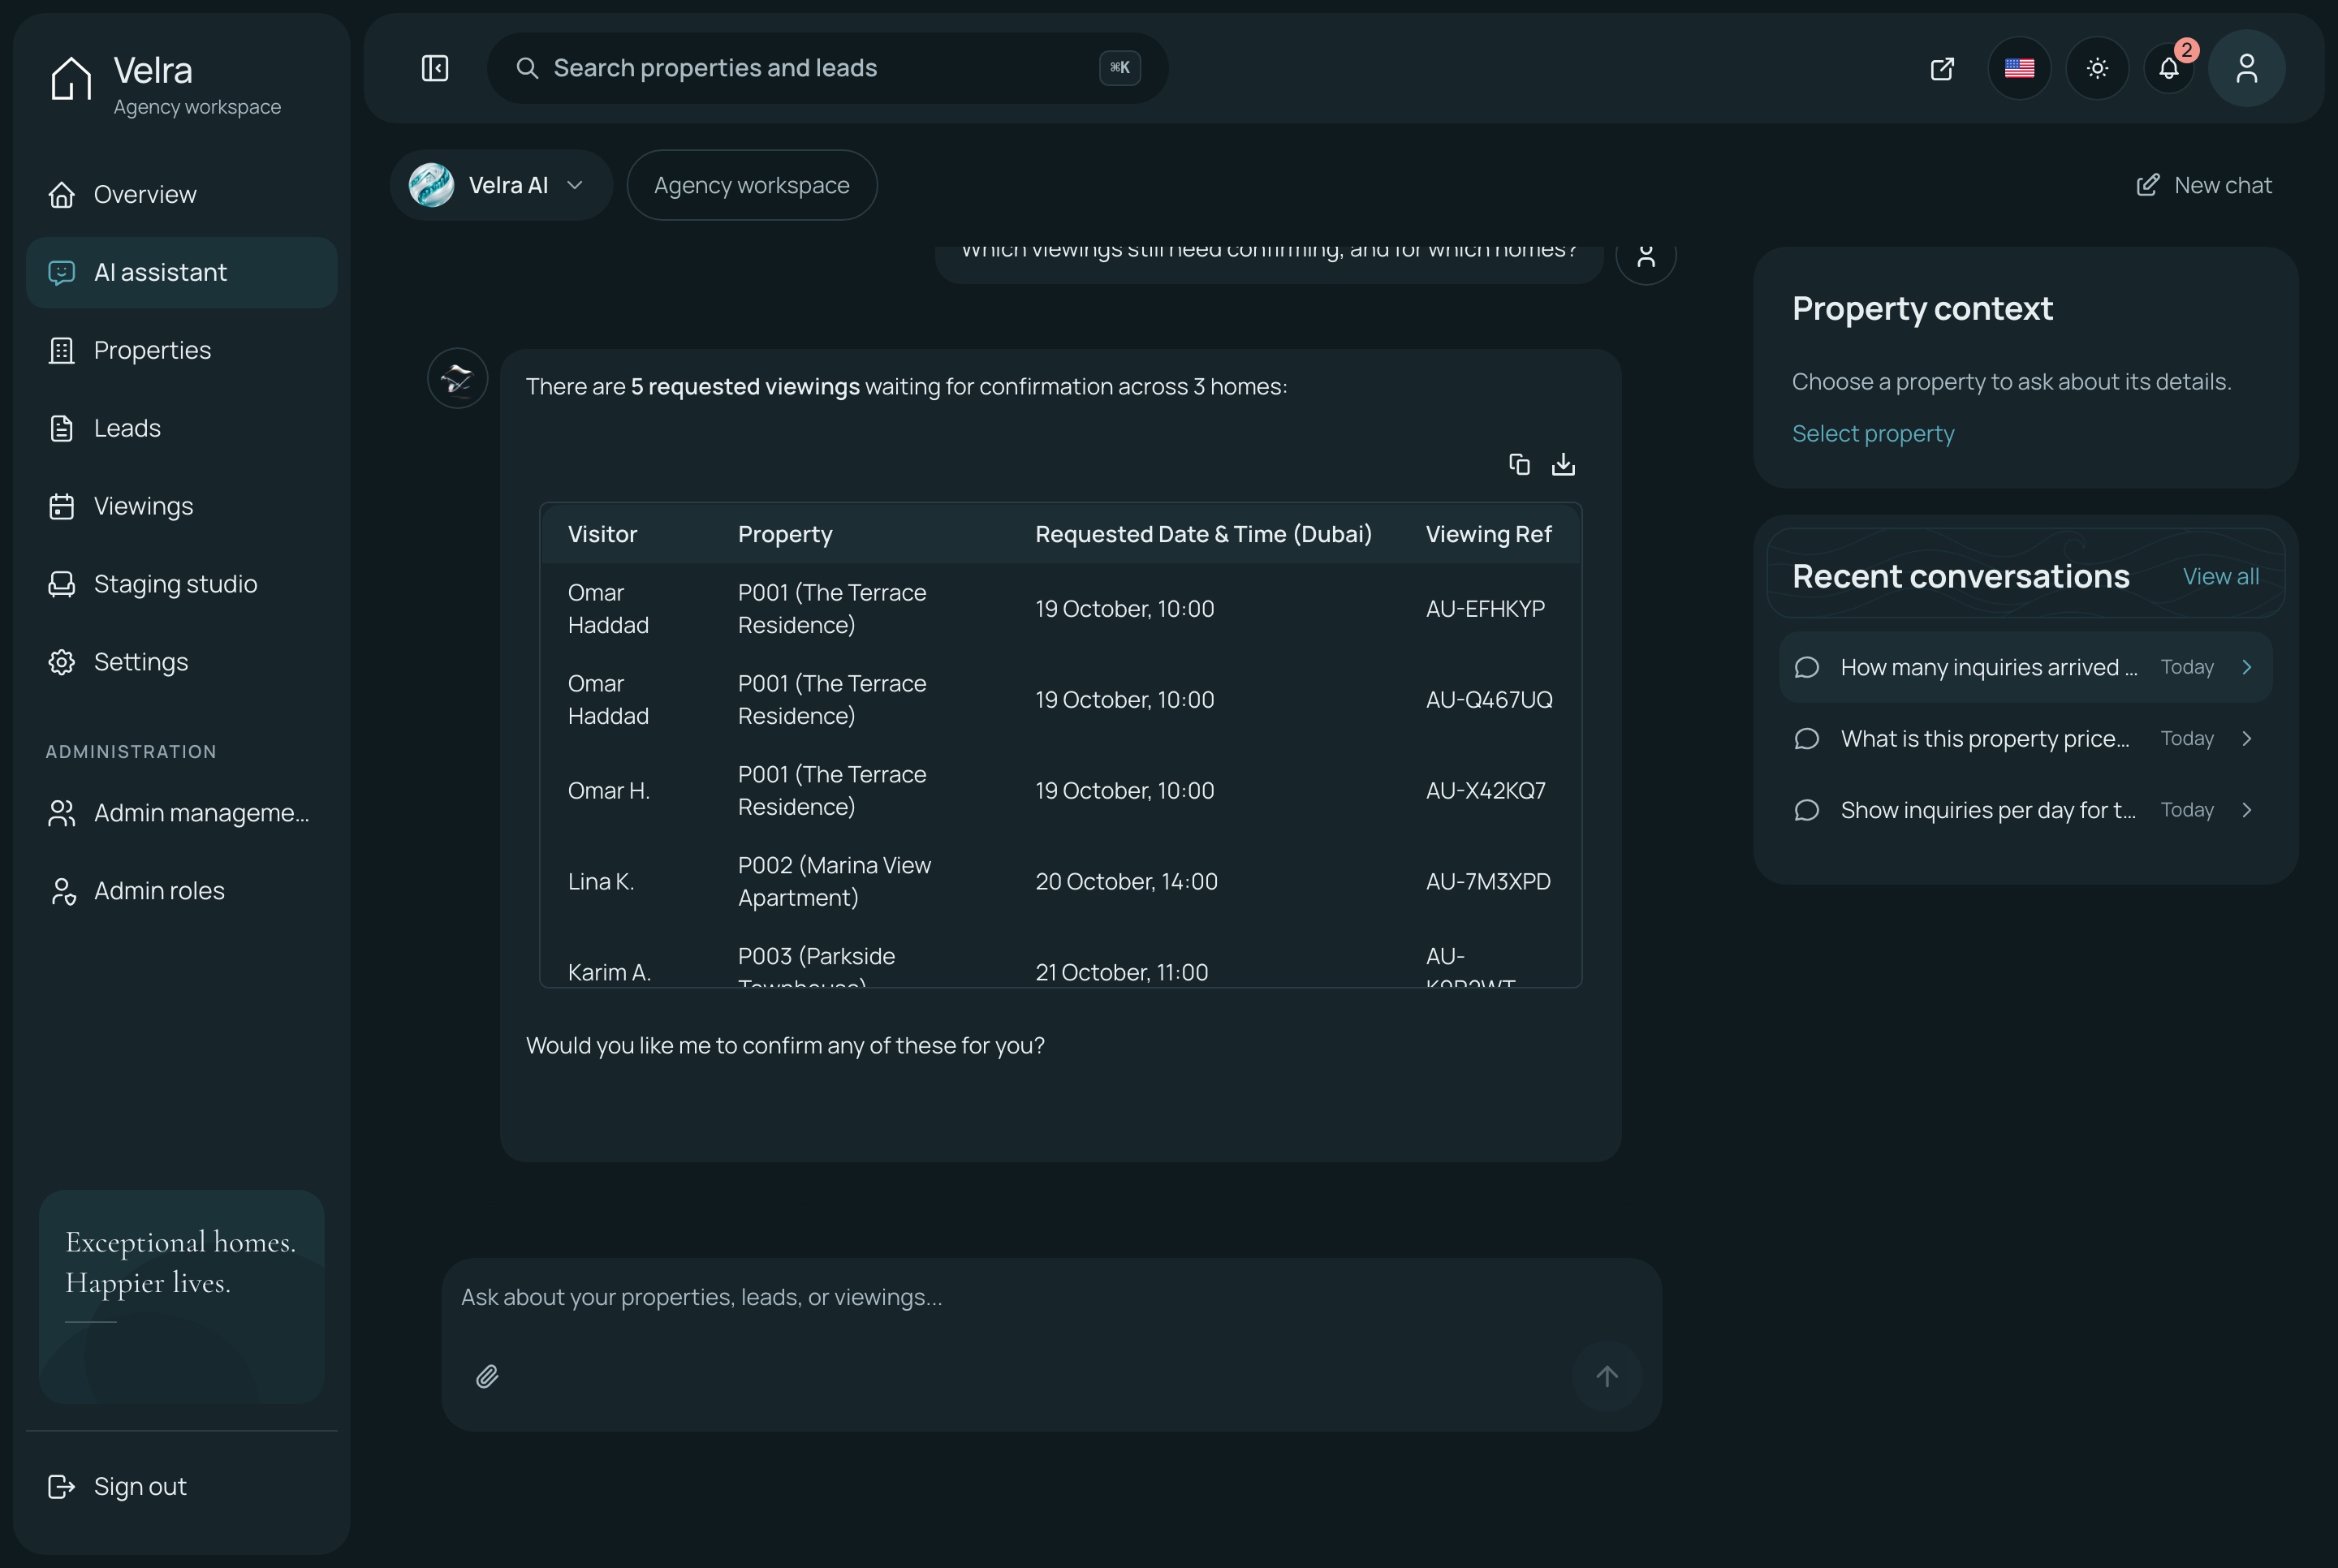Click the Agency workspace chip

(x=752, y=185)
